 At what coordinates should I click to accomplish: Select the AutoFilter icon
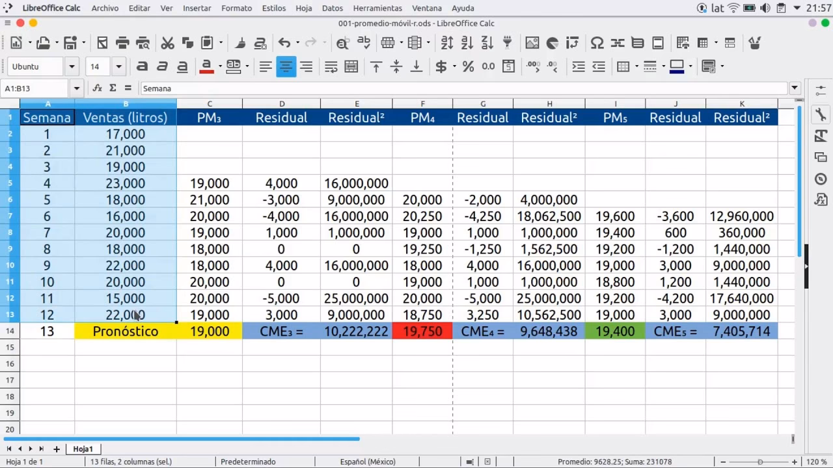point(507,43)
